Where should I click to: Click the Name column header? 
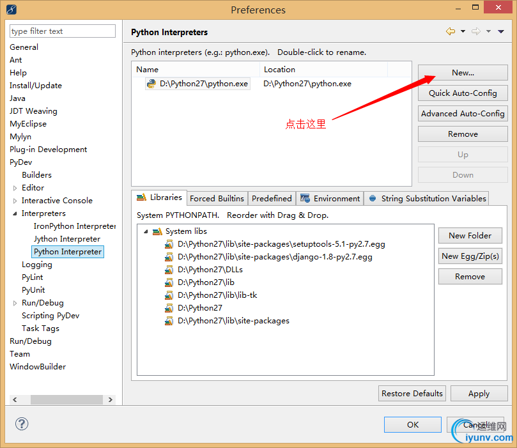196,70
